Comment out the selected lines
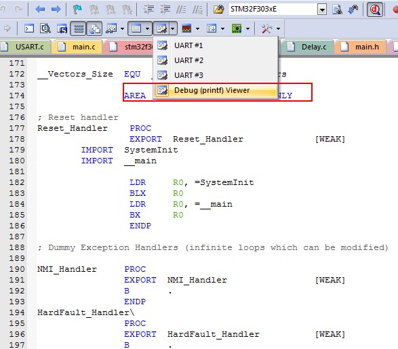 click(181, 9)
